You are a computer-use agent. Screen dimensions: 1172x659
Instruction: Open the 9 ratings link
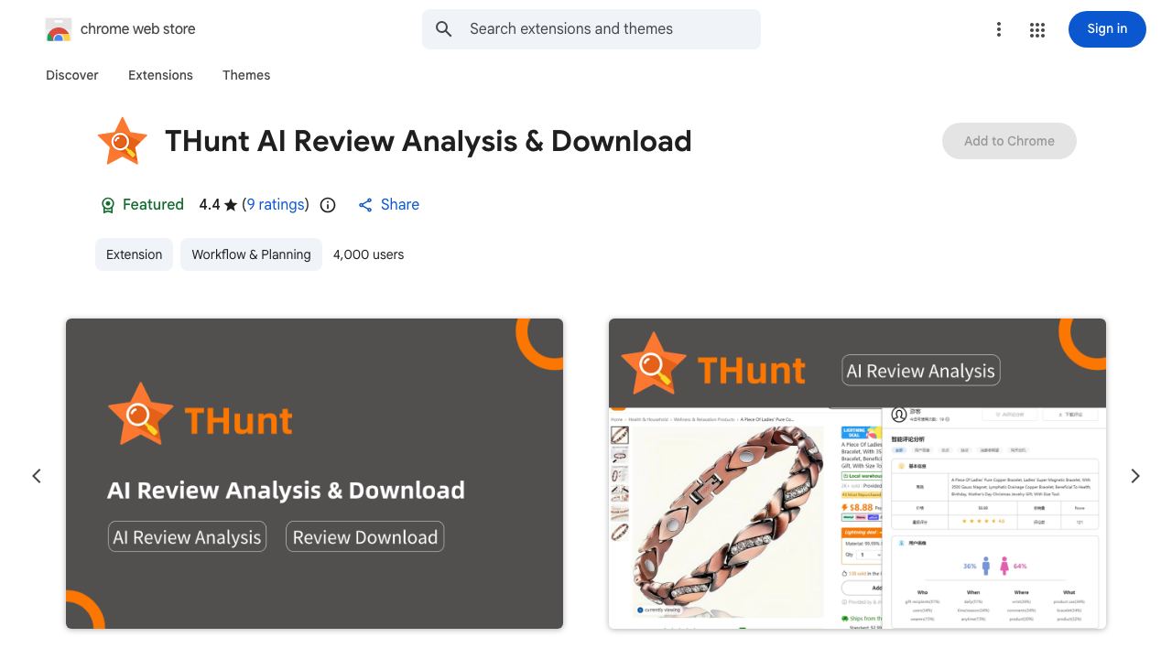click(x=276, y=205)
